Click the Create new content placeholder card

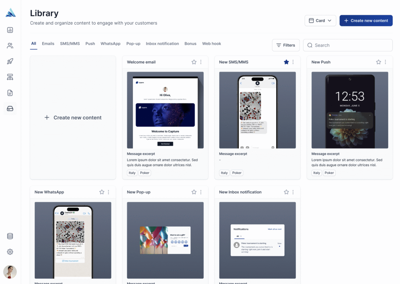click(73, 118)
